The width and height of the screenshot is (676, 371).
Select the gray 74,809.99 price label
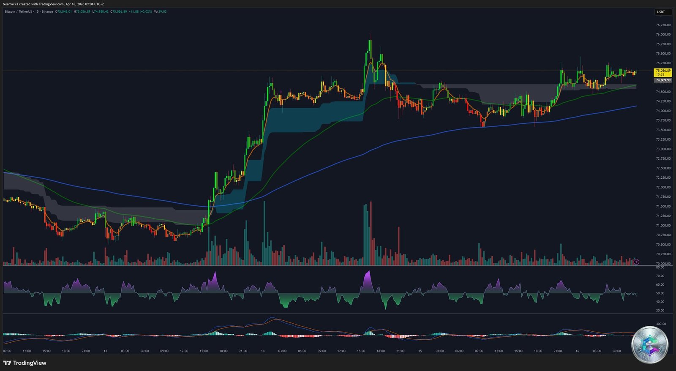663,80
